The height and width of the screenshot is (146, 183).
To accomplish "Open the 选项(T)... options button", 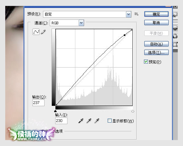I will point(156,52).
